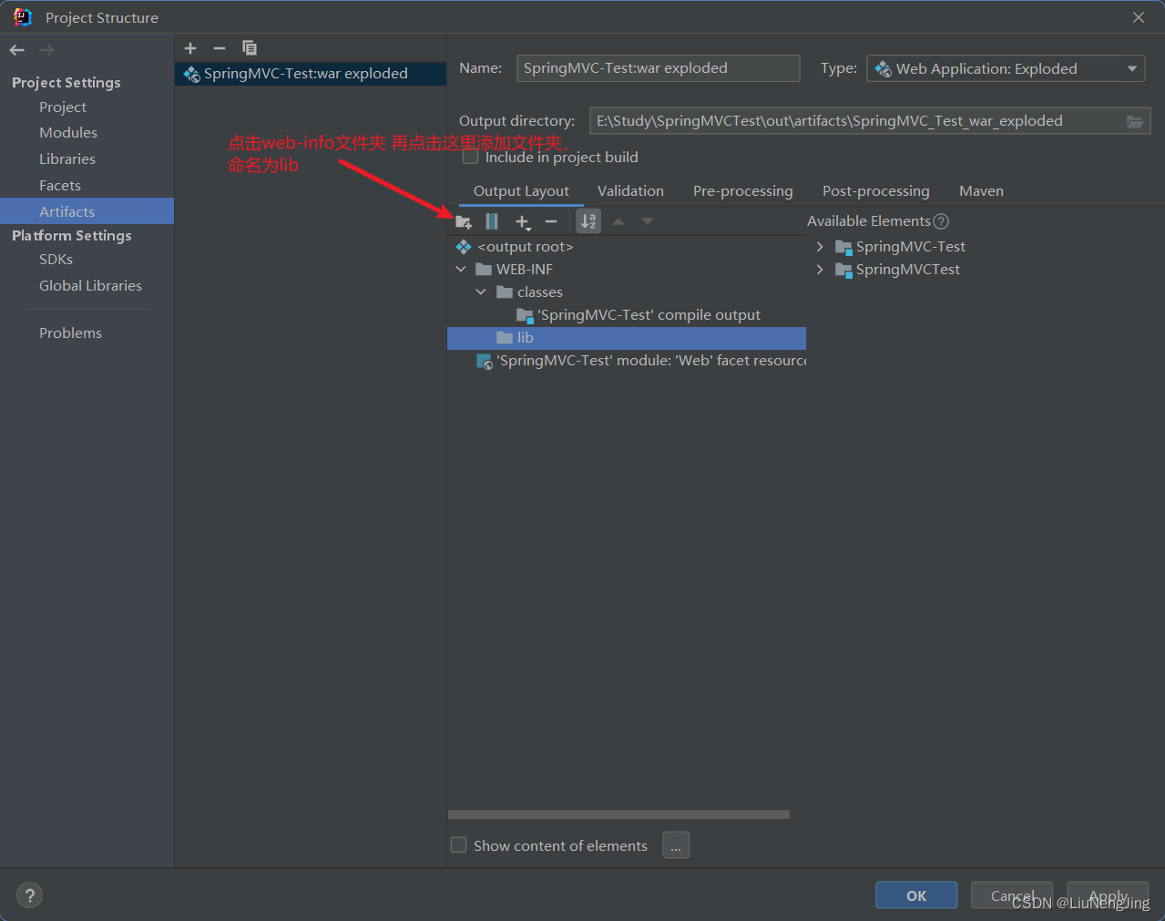Screen dimensions: 1165x921
Task: Click the WEB-INF folder icon
Action: pos(484,270)
